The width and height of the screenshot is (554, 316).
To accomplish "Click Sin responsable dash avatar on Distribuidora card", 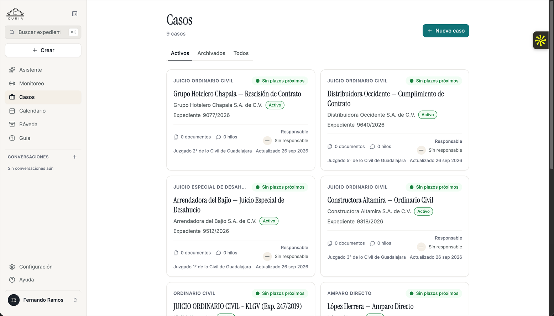I will pyautogui.click(x=421, y=150).
